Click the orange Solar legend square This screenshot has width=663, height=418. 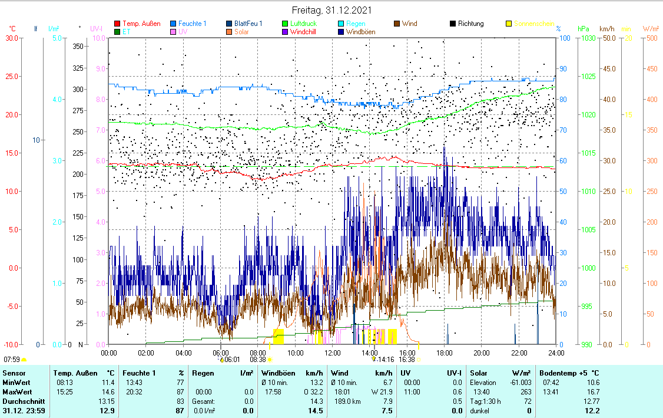point(229,32)
